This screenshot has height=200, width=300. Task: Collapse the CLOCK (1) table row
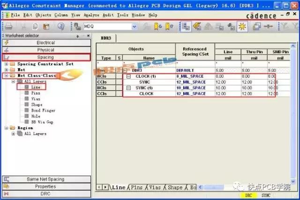point(128,76)
